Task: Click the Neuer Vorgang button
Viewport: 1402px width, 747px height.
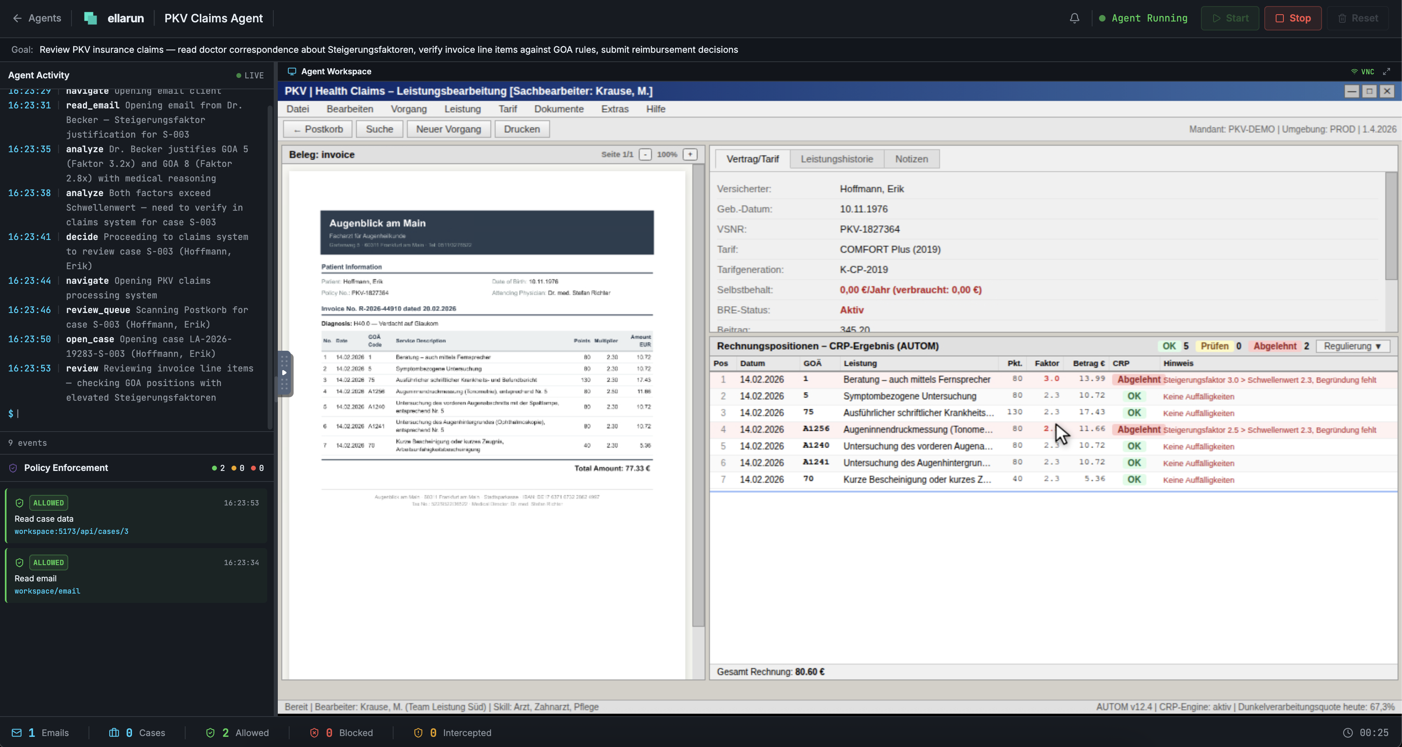Action: (x=448, y=129)
